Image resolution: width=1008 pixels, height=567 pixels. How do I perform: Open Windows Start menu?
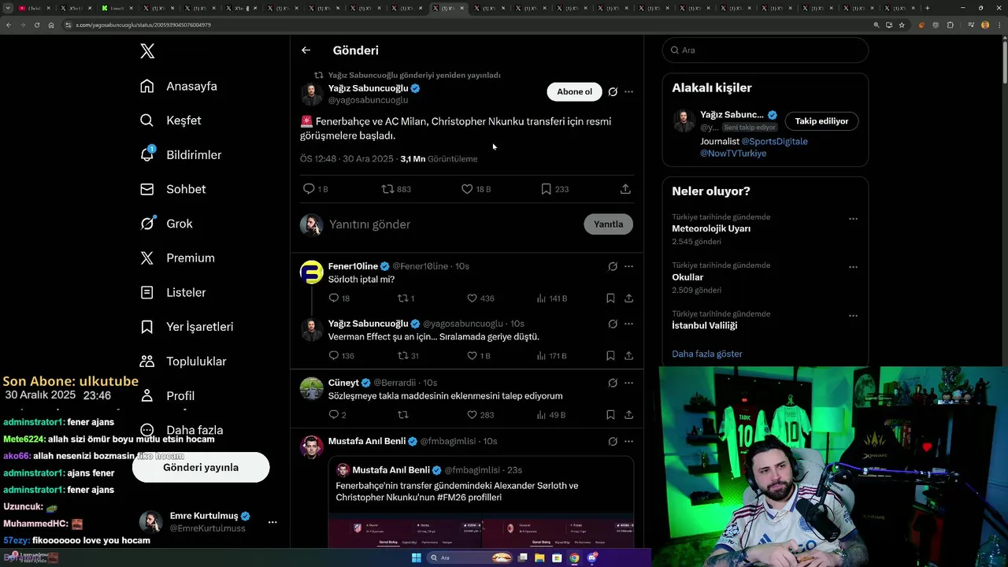click(417, 558)
